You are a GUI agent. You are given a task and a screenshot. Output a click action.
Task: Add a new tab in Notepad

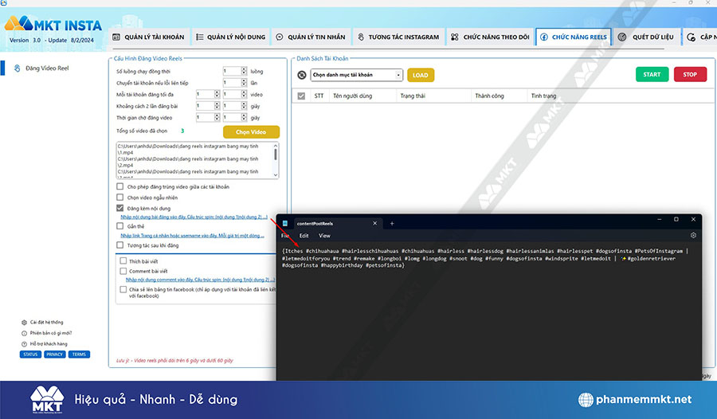392,223
